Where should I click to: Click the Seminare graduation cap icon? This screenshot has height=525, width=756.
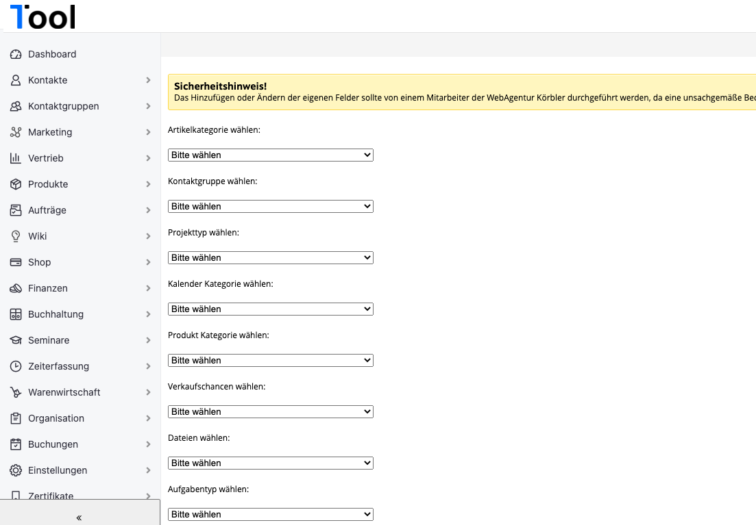[x=16, y=340]
